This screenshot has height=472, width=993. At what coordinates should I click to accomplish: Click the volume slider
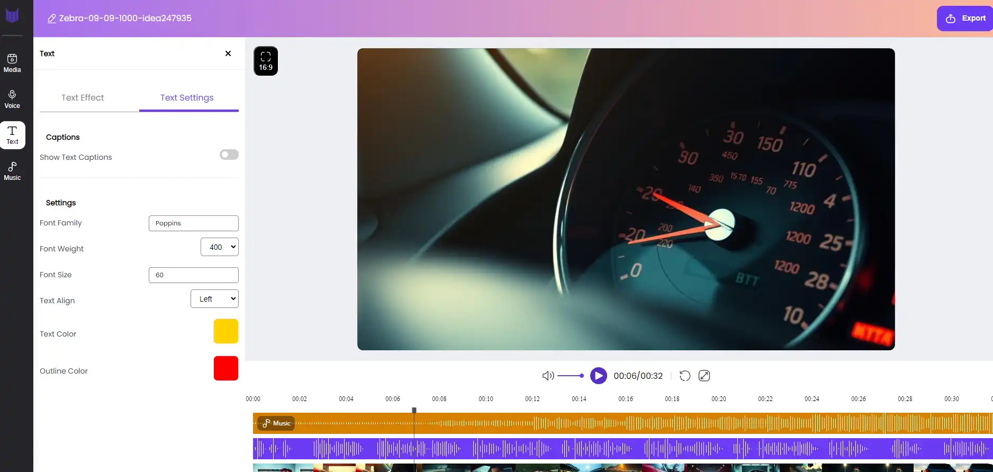point(571,376)
